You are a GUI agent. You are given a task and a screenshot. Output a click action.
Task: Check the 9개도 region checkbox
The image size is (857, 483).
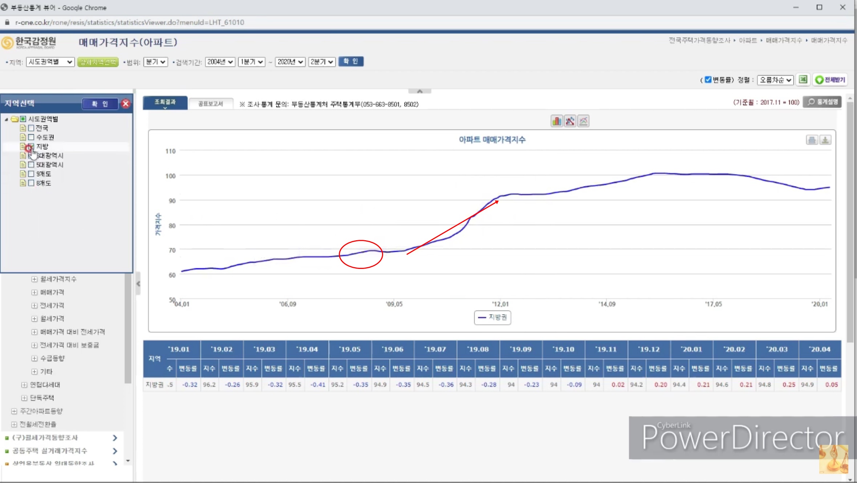pos(31,174)
